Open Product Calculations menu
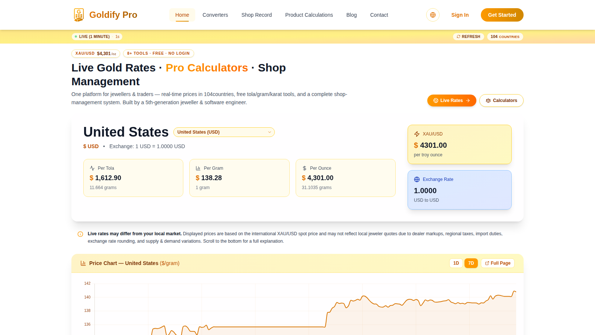 (309, 15)
